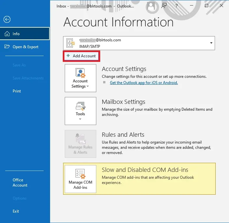Viewport: 229px width, 223px height.
Task: Click the IMAP/SMTP account type text
Action: pyautogui.click(x=90, y=47)
